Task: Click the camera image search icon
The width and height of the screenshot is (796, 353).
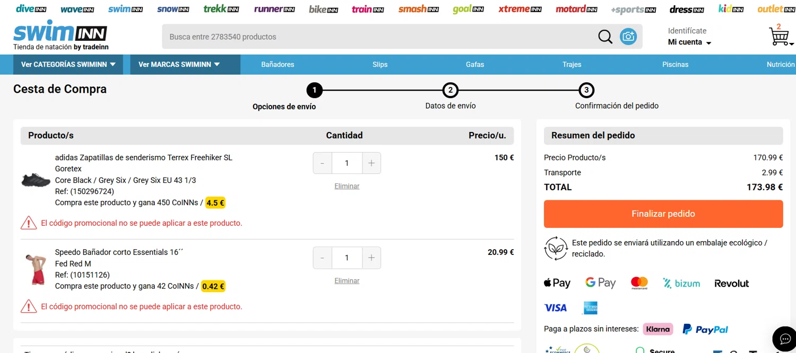Action: [628, 37]
